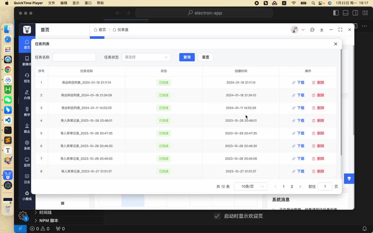Open 日志 in the app sidebar
This screenshot has height=233, width=373.
(27, 179)
